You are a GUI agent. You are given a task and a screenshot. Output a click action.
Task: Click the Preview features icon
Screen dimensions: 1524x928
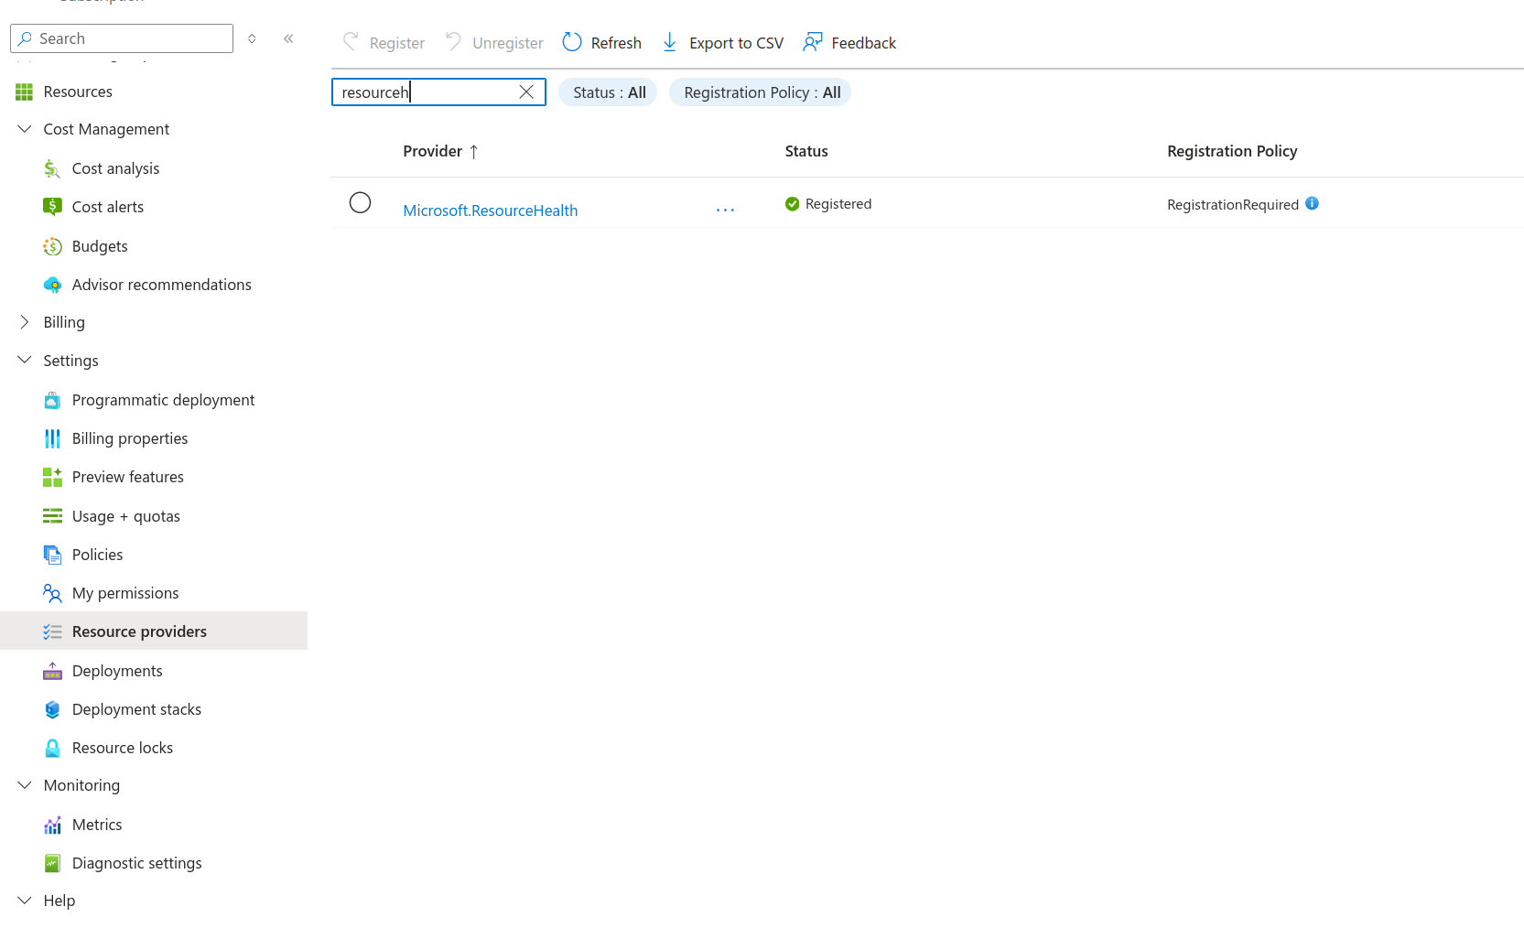pyautogui.click(x=52, y=477)
